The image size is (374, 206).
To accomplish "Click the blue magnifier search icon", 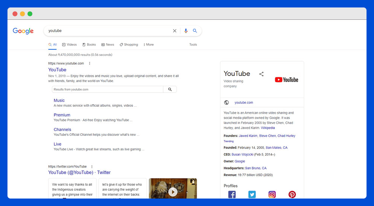I will [195, 31].
